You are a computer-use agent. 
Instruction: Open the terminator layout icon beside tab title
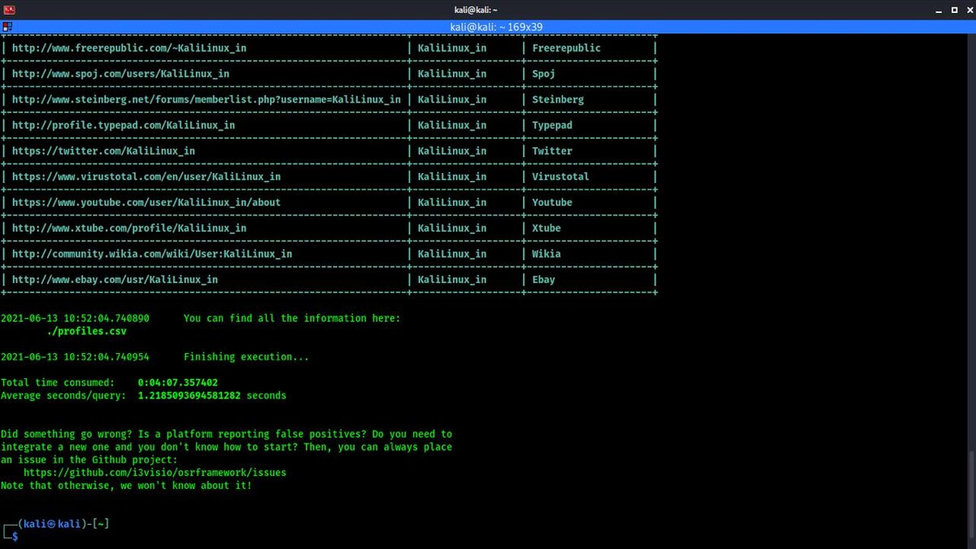pyautogui.click(x=7, y=26)
